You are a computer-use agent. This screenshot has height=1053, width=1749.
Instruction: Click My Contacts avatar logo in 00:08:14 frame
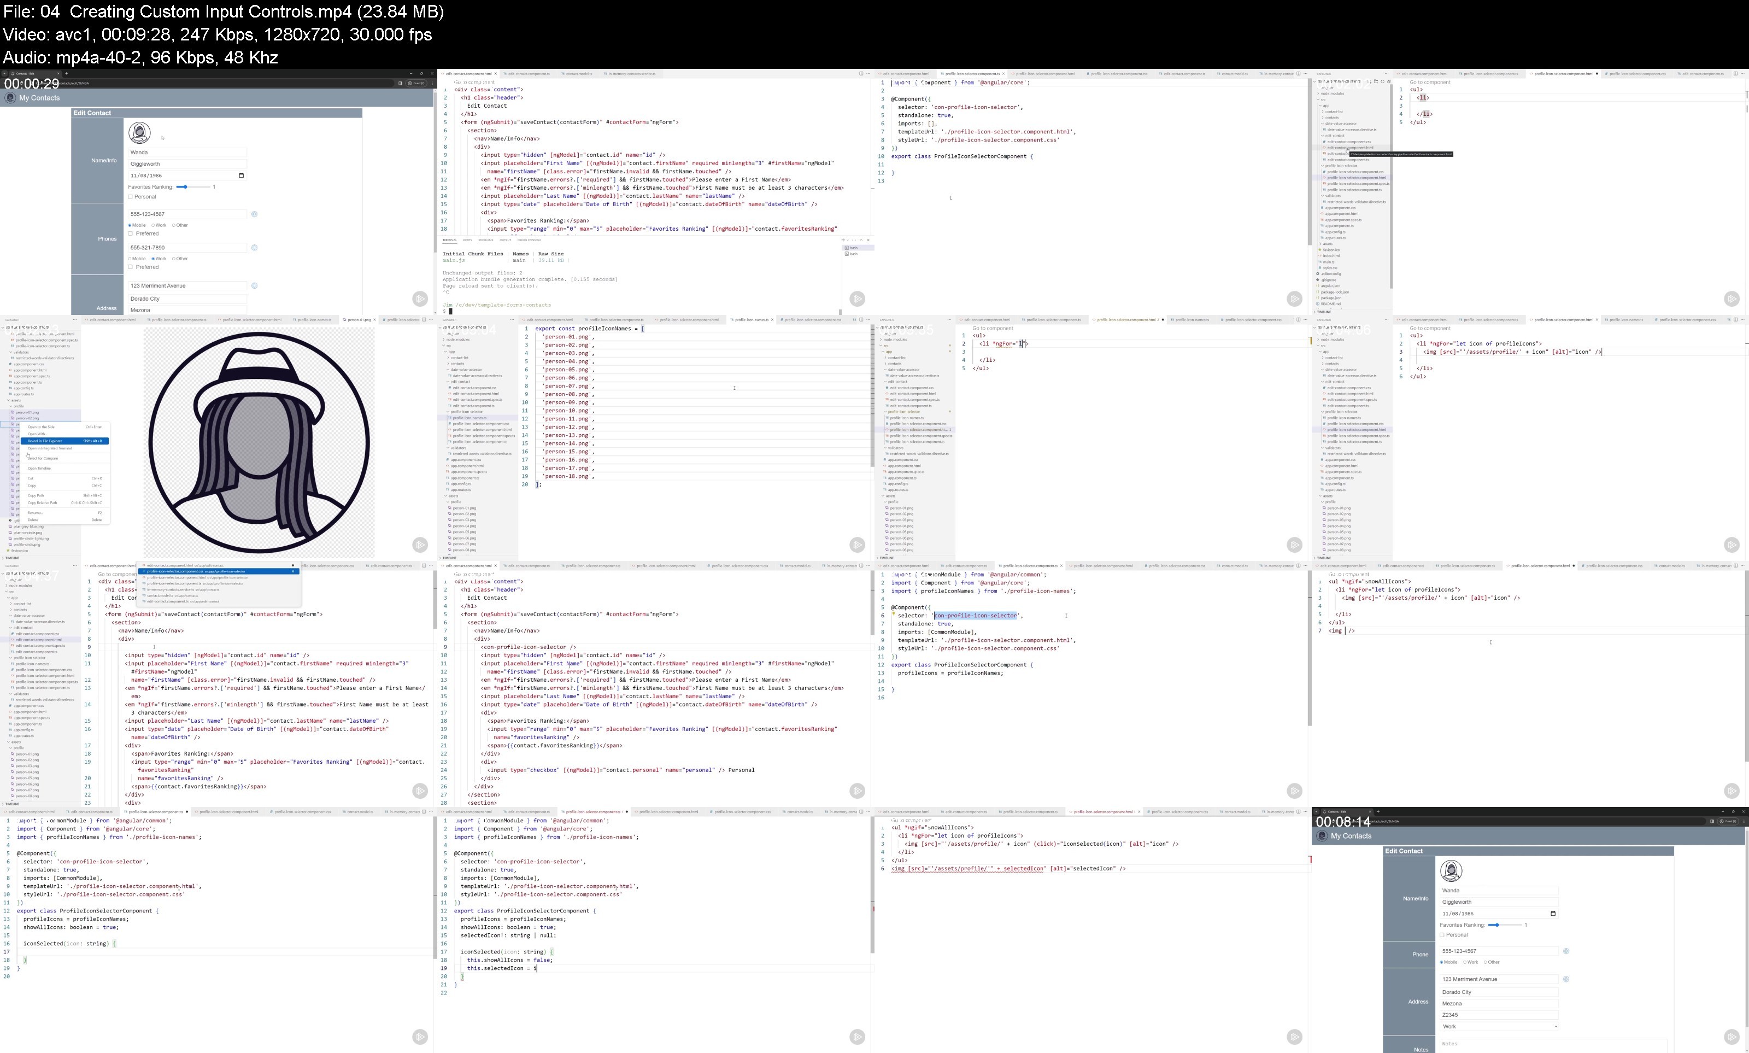point(1322,836)
